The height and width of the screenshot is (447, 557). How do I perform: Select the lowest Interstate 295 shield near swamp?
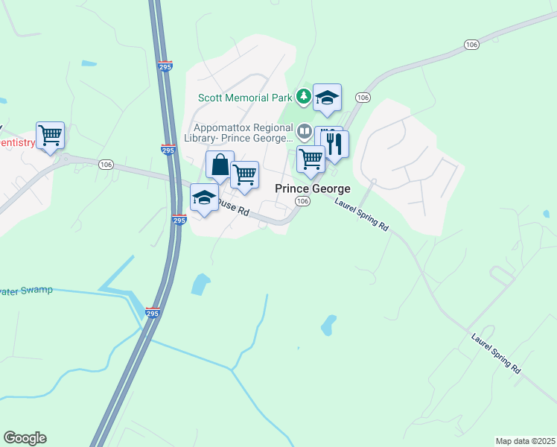click(x=153, y=313)
